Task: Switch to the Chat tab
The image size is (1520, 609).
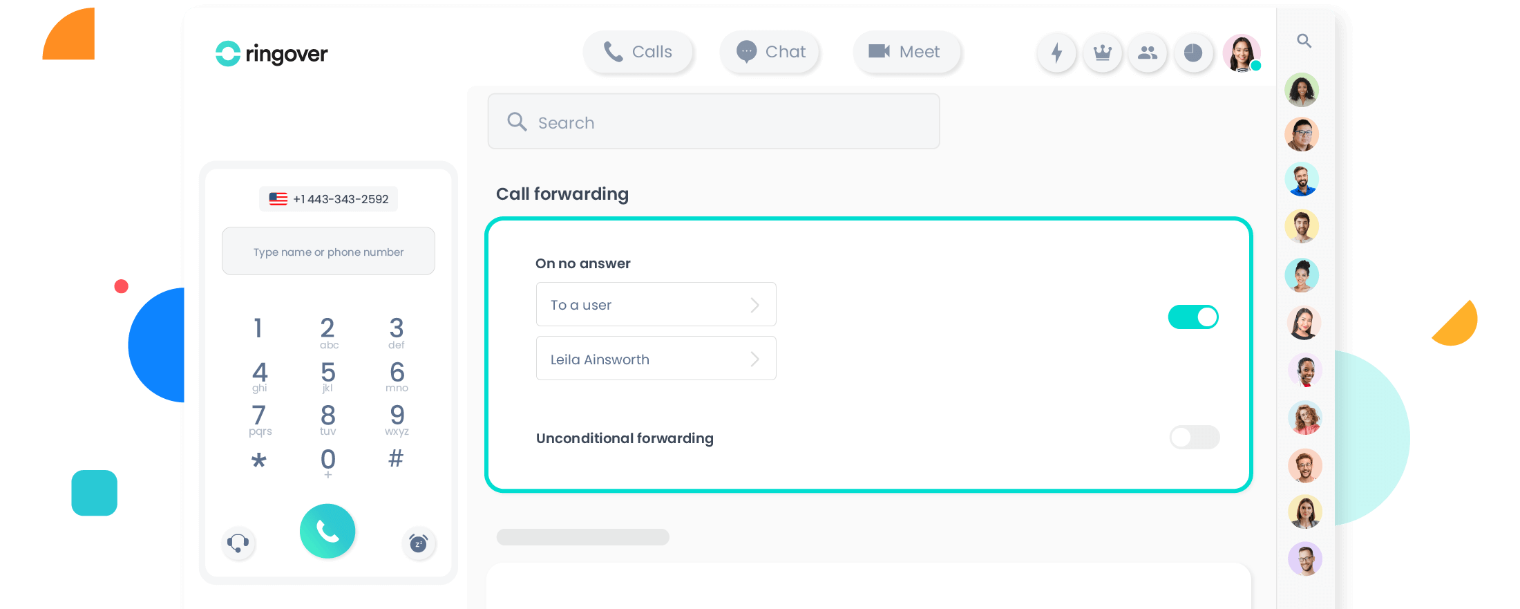Action: click(770, 53)
